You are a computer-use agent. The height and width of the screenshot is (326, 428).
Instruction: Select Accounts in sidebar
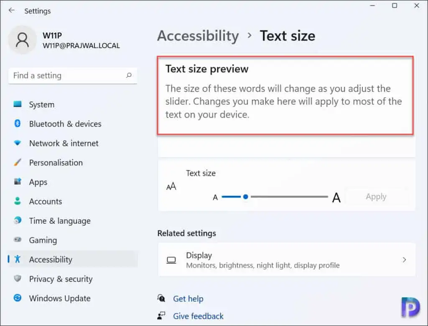(73, 202)
